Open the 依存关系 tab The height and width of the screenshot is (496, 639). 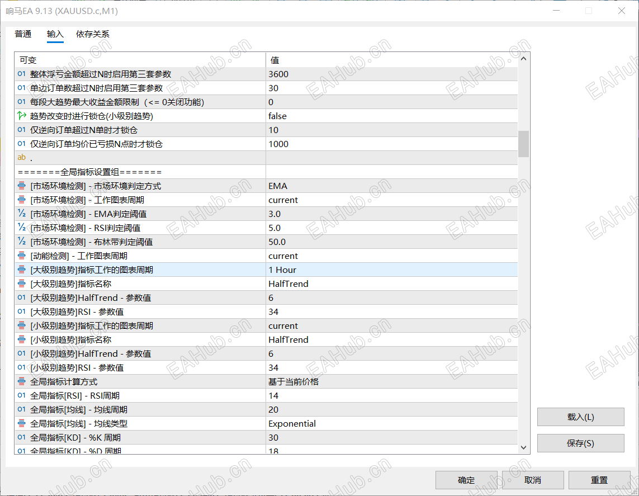[x=92, y=34]
